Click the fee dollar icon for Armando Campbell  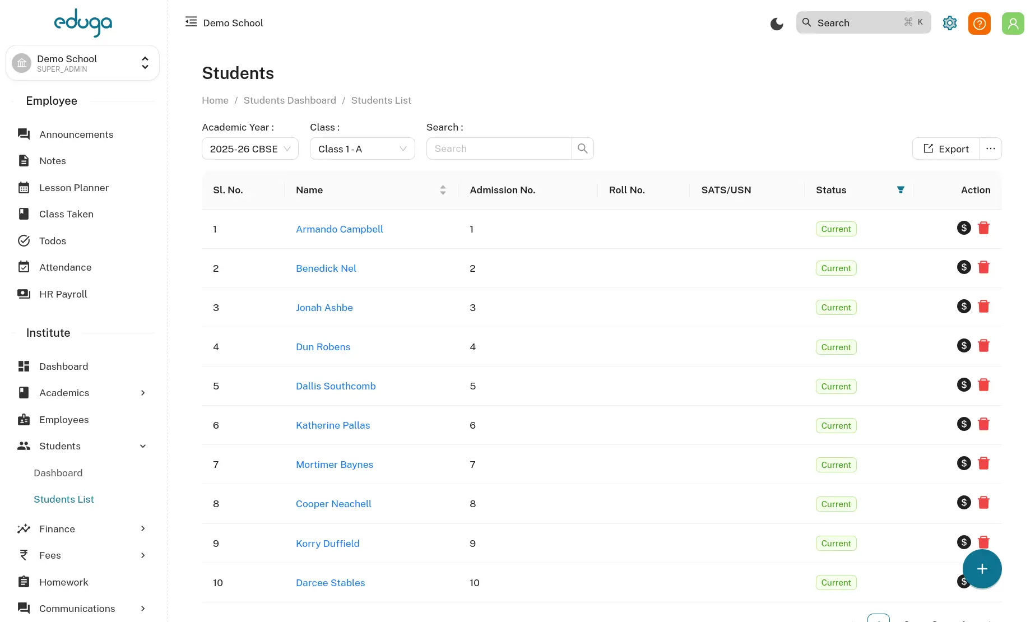(964, 228)
